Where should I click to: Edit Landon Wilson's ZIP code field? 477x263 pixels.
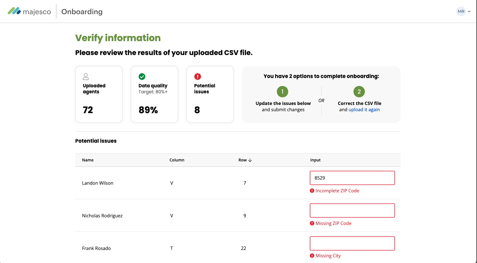click(x=352, y=178)
